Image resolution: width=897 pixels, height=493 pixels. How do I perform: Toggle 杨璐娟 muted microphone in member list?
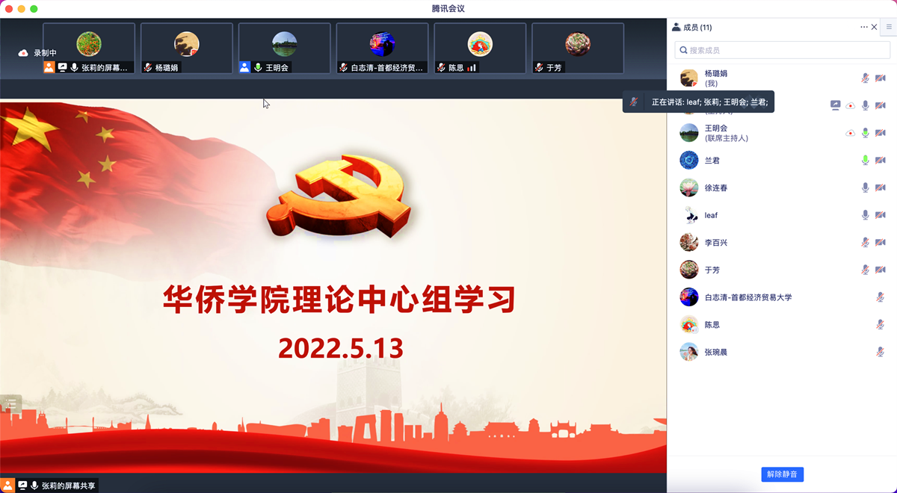click(x=866, y=78)
